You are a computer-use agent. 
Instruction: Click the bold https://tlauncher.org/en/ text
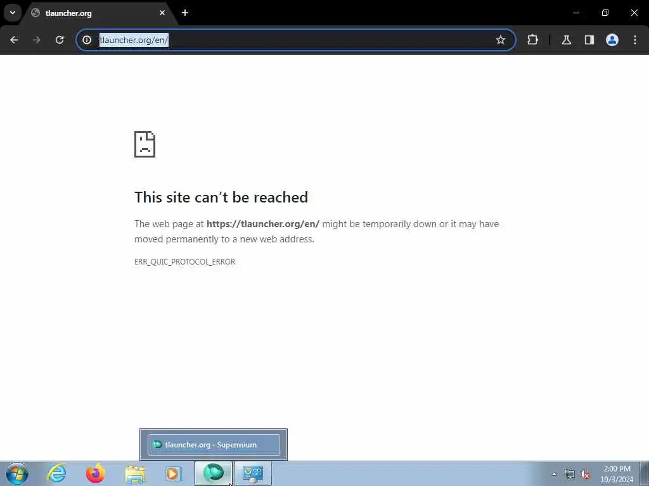[x=263, y=223]
